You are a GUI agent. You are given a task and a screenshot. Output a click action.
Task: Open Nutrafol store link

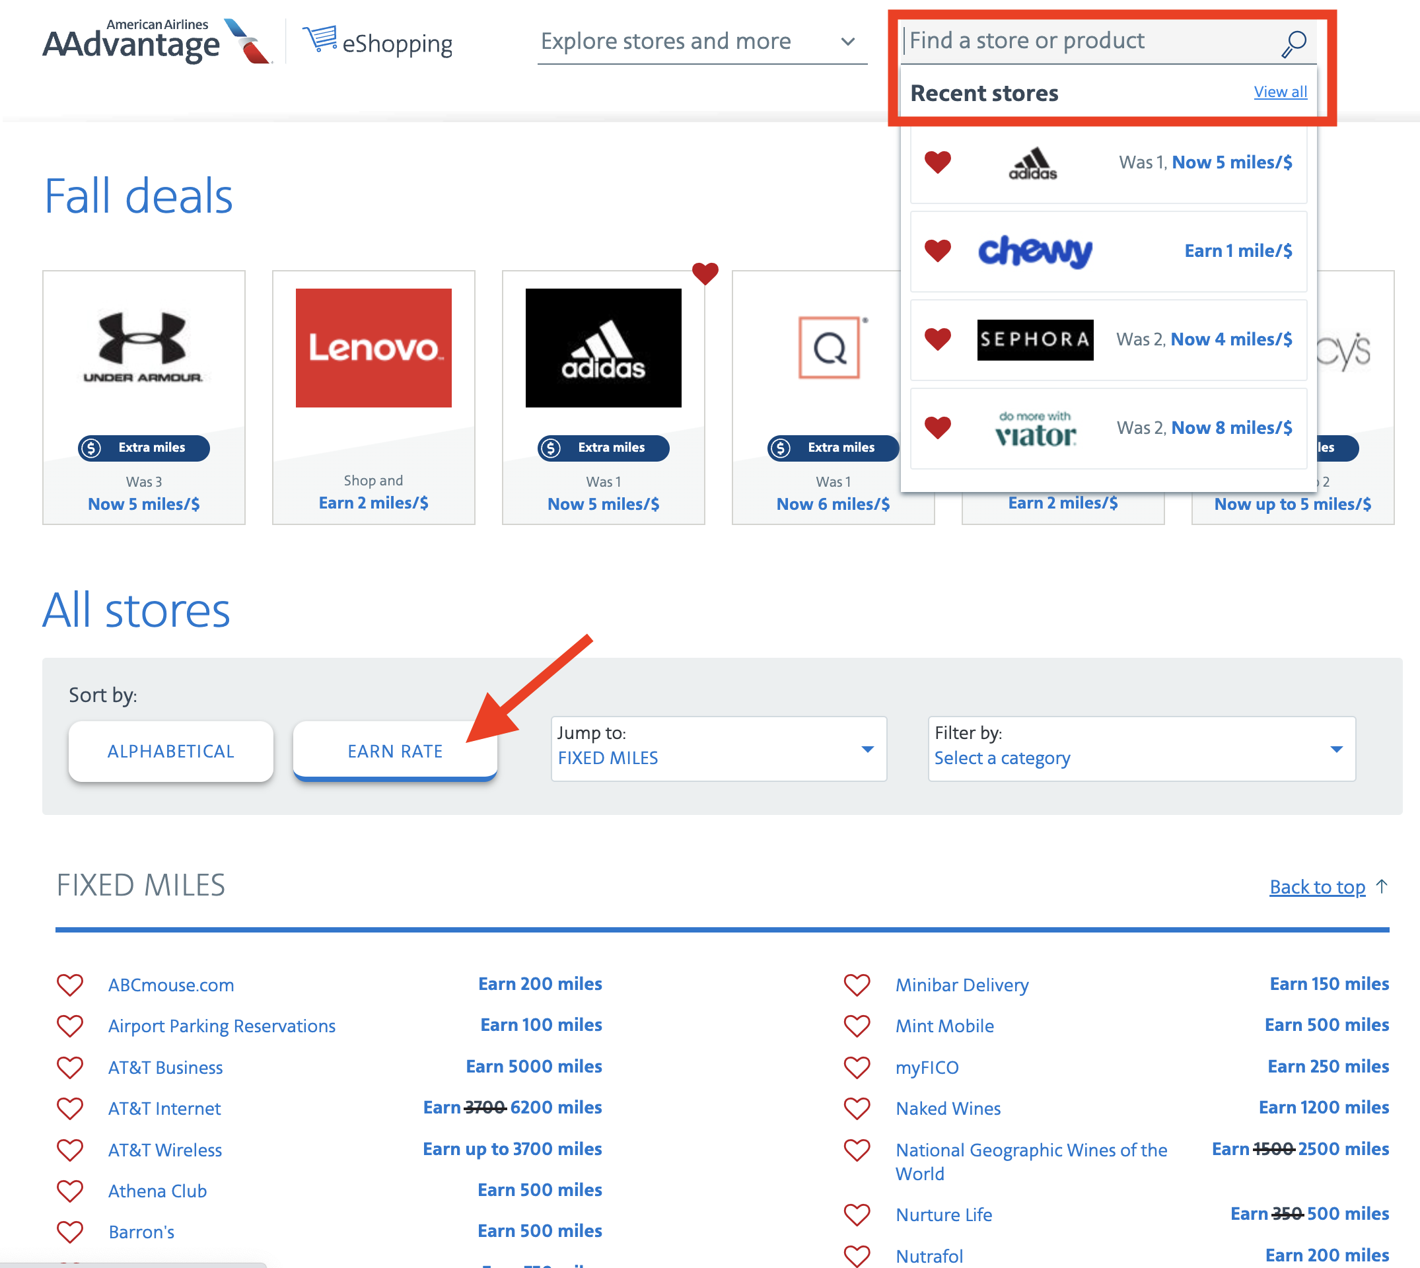coord(929,1256)
